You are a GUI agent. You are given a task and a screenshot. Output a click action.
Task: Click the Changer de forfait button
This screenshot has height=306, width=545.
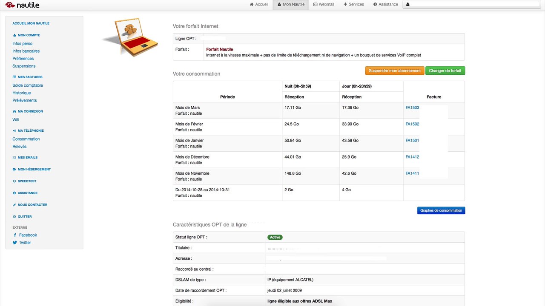445,71
